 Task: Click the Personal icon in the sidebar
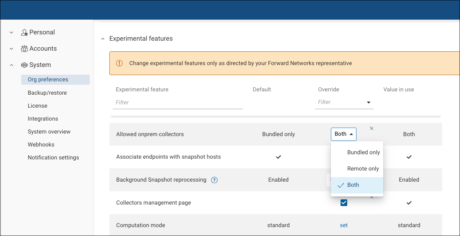[24, 32]
